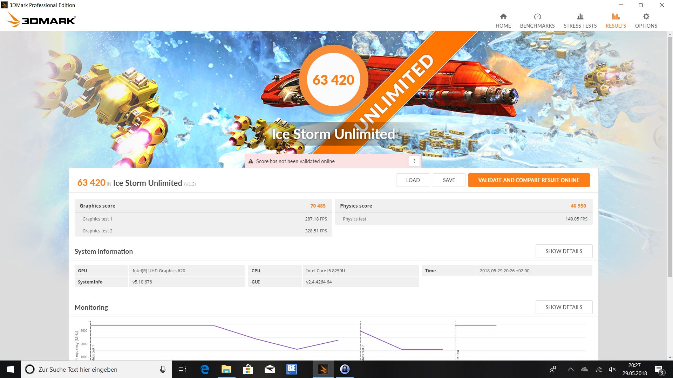Expand hidden system tray icons chevron
The image size is (673, 378).
coord(570,369)
